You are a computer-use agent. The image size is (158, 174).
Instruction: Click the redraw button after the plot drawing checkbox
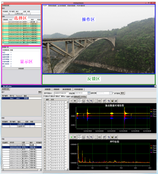(x=77, y=96)
